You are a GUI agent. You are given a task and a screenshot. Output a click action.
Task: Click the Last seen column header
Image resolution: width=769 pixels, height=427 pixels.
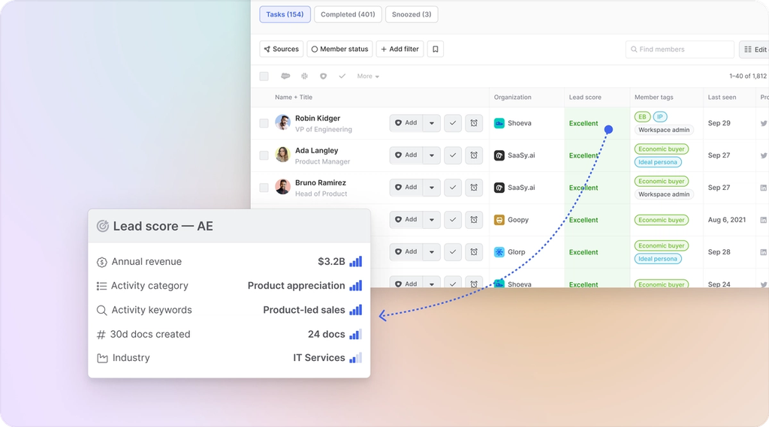tap(722, 97)
